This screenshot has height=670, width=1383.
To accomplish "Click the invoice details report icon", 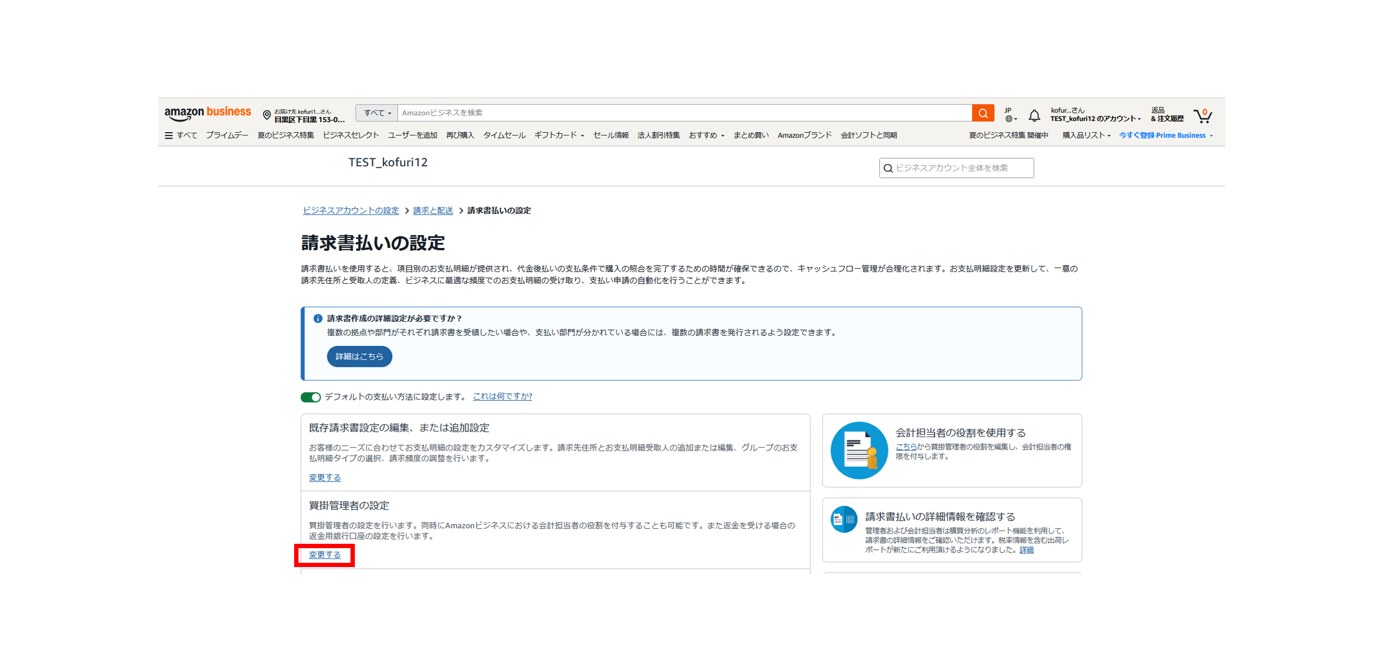I will [843, 519].
